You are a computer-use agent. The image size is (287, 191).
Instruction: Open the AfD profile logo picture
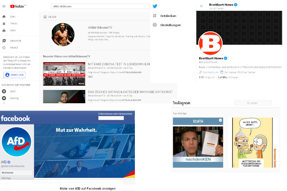click(x=16, y=142)
